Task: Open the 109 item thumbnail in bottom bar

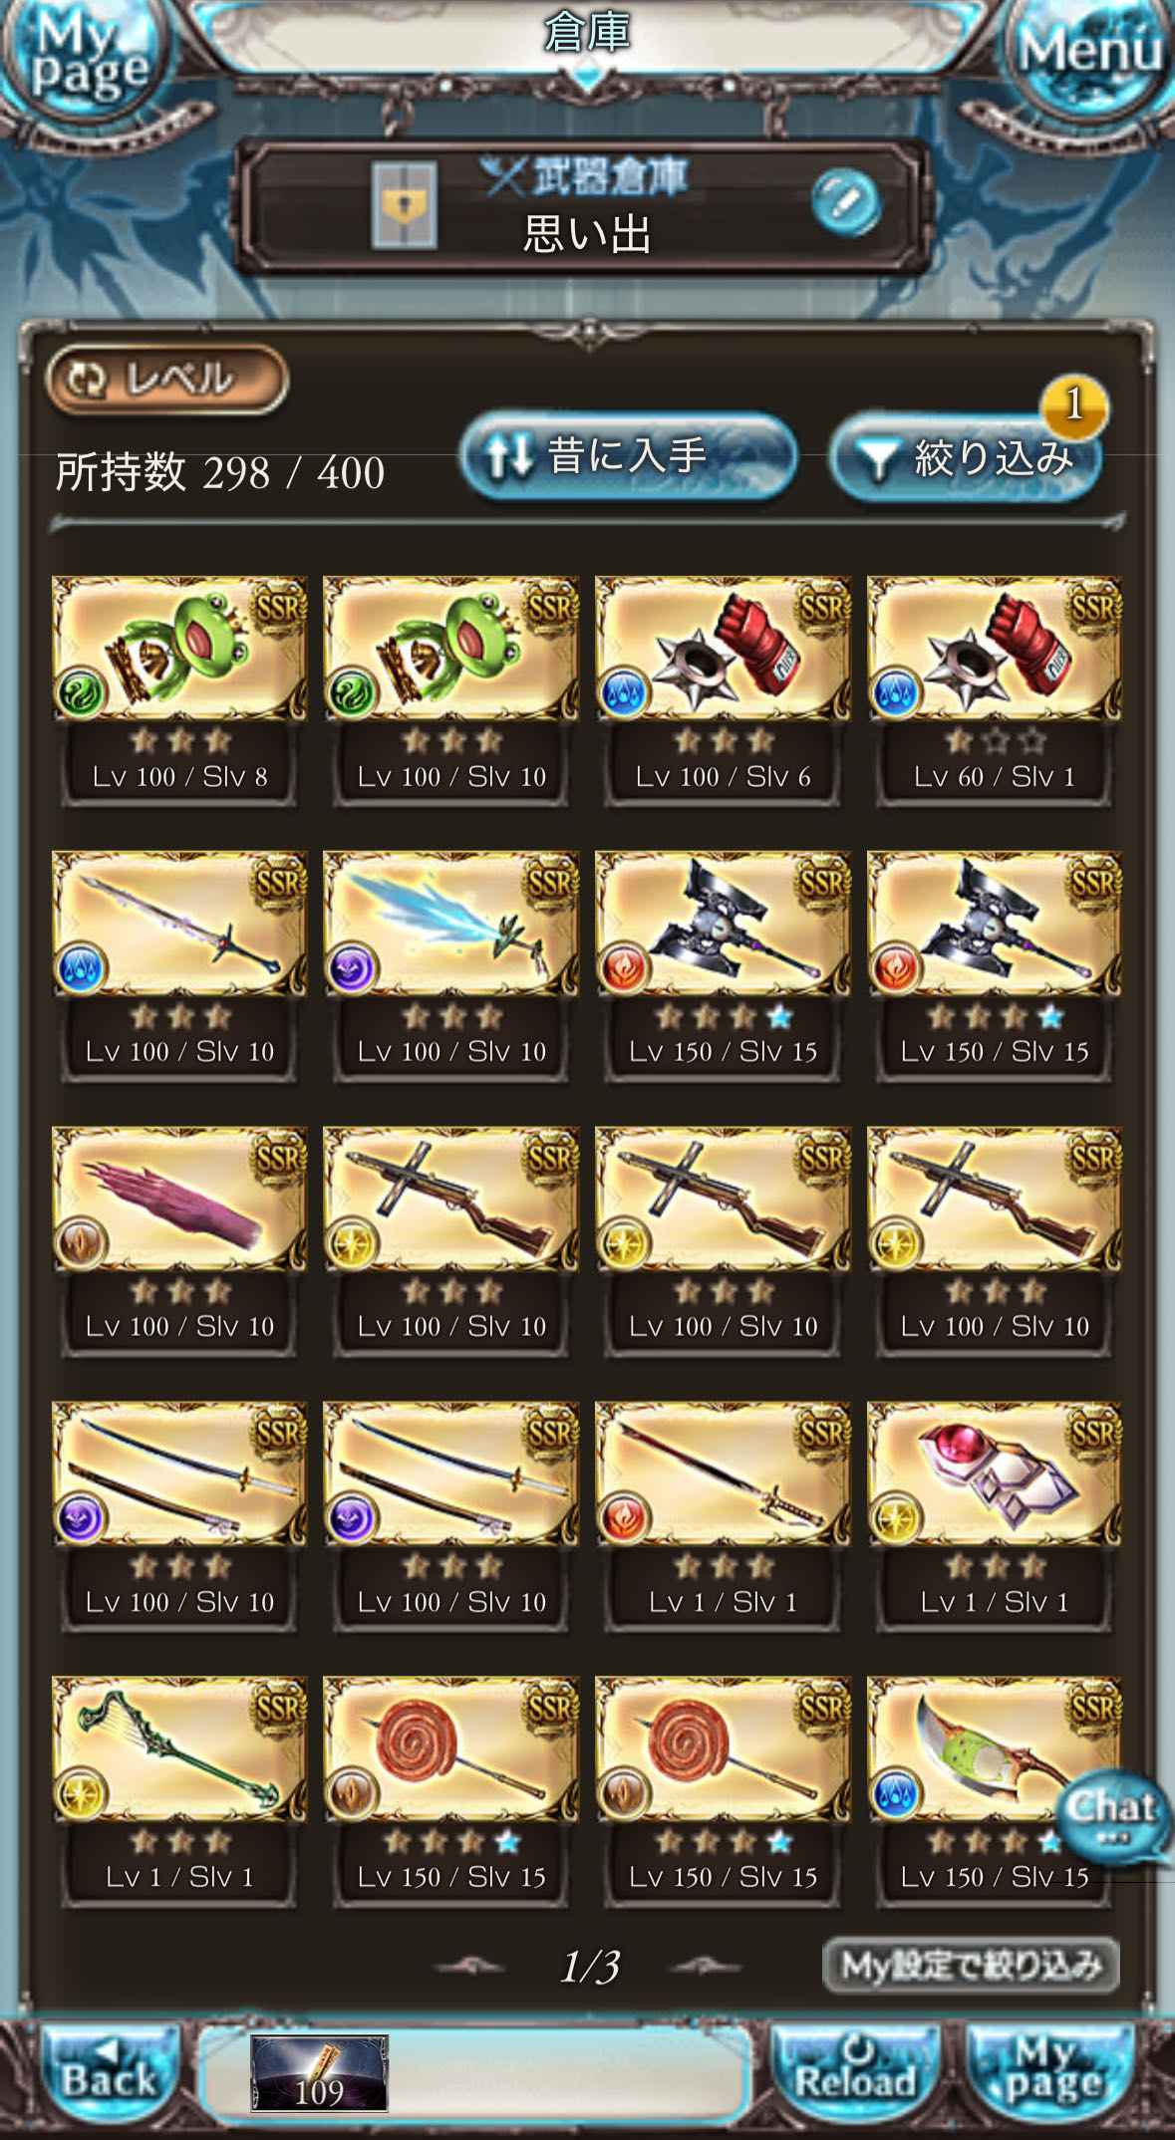Action: tap(319, 2074)
